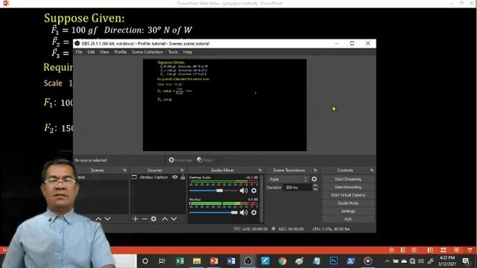Enable Studio Mode in Controls

[348, 203]
